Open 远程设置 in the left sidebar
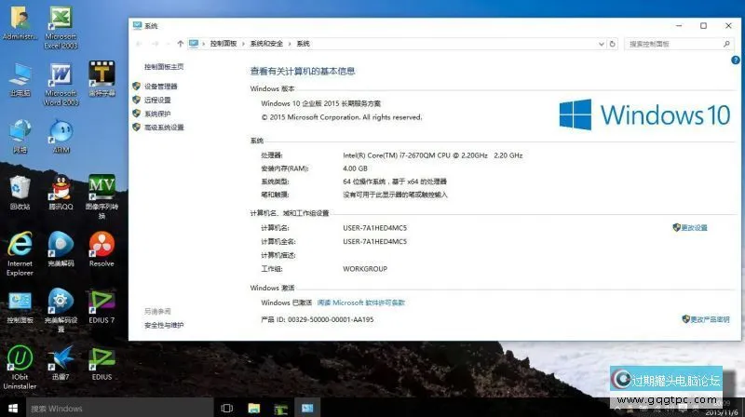Screen dimensions: 745x417 (x=157, y=100)
